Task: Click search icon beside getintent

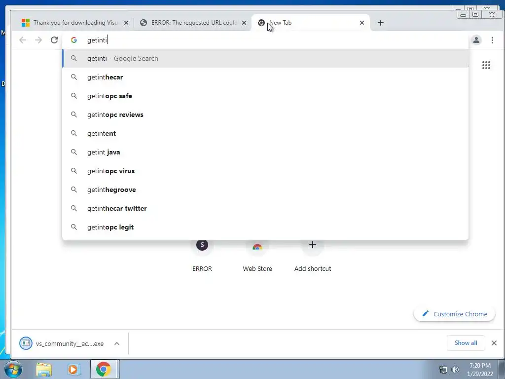Action: pyautogui.click(x=74, y=133)
